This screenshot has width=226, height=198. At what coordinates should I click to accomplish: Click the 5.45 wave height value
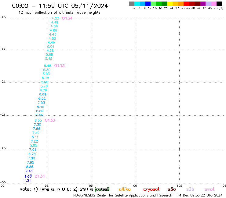49,58
